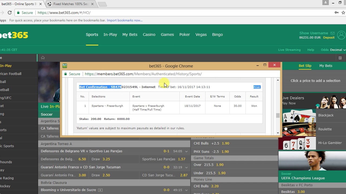Click Import bookmarks now link
This screenshot has width=346, height=194.
click(x=125, y=20)
